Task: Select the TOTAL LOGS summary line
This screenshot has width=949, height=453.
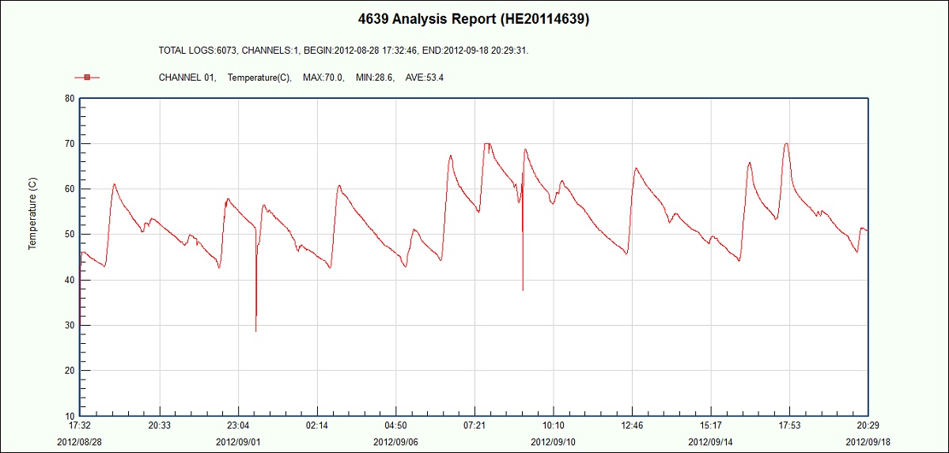Action: [x=344, y=51]
